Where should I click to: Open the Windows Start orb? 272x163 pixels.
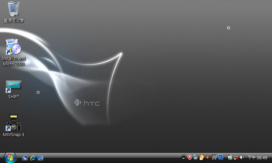10,157
